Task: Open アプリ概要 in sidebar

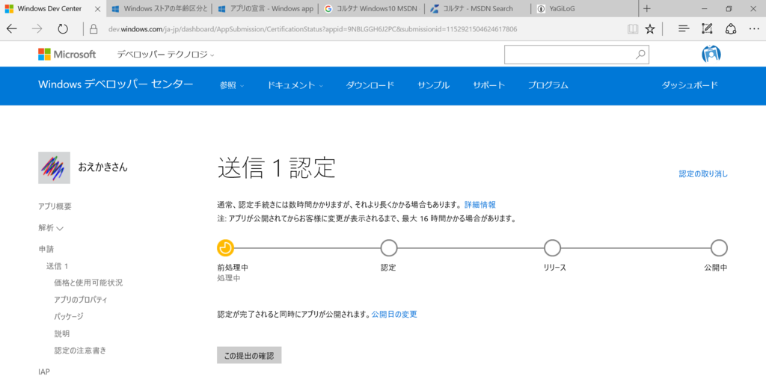Action: (x=55, y=206)
